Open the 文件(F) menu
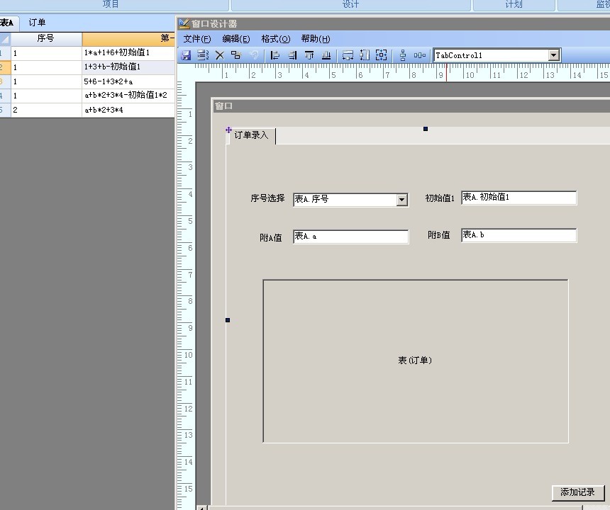This screenshot has height=510, width=610. point(197,39)
